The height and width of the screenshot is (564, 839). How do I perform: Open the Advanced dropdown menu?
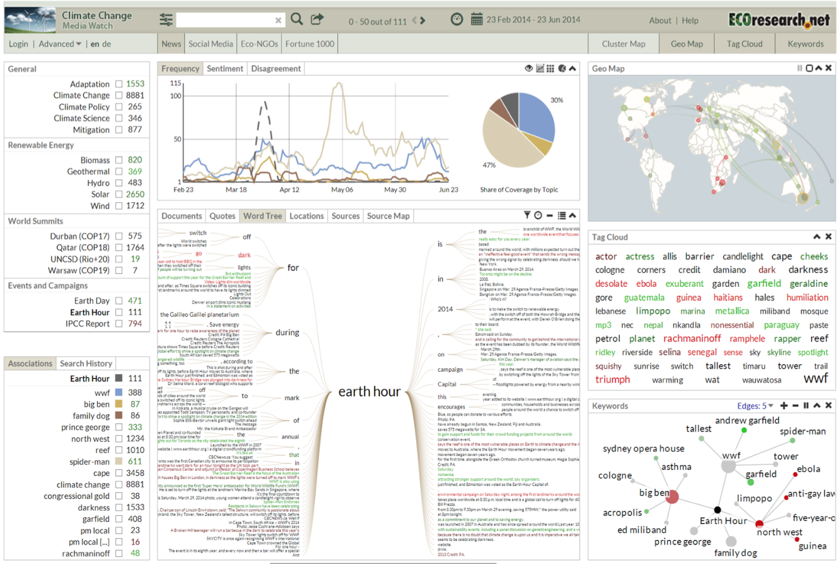coord(60,44)
